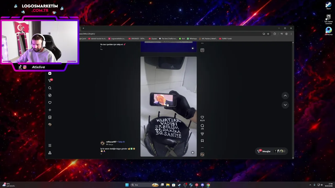The height and width of the screenshot is (188, 335).
Task: Open 'ARC Raiders | MetaF...' bookmark
Action: [x=208, y=39]
